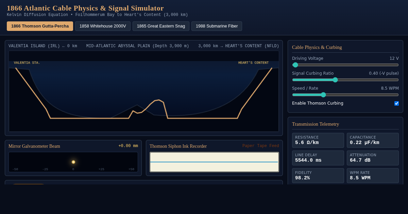Viewport: 408px width, 214px height.
Task: Click the 0.40 (-V pulse) ratio value
Action: point(384,73)
